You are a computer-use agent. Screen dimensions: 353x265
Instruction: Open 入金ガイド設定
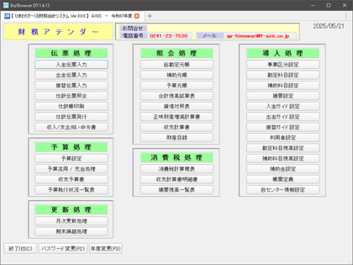[283, 106]
